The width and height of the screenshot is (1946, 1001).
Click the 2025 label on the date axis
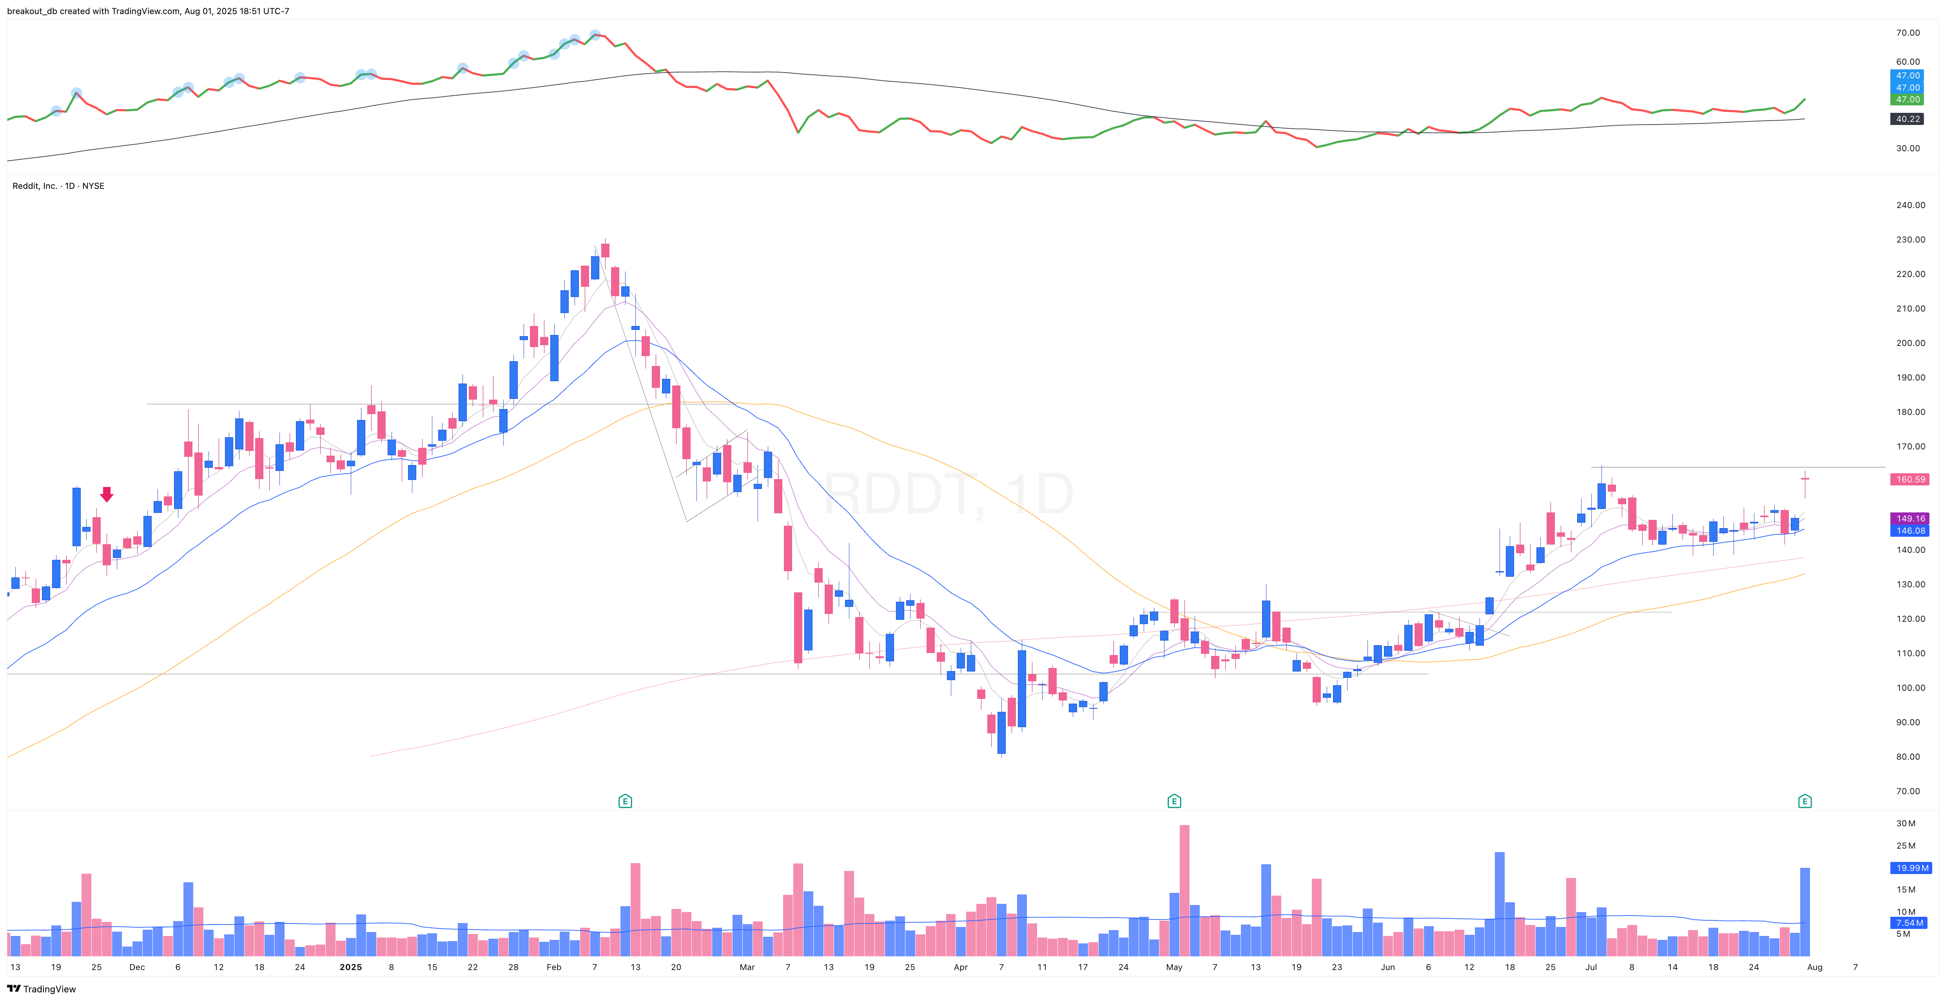pos(350,966)
